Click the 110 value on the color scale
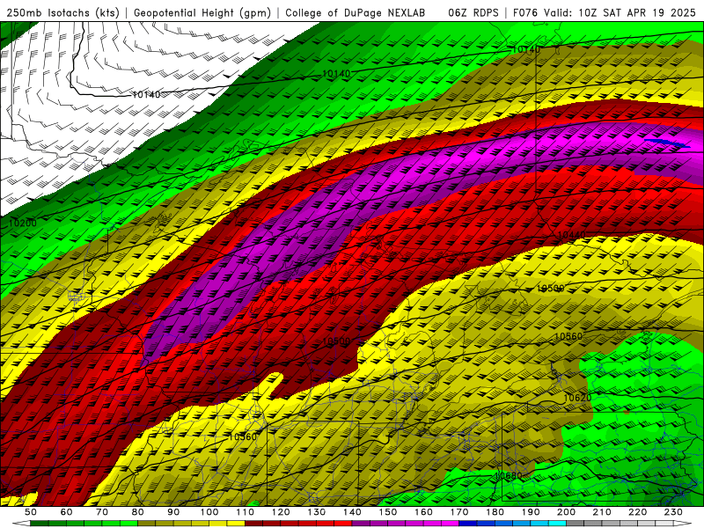 click(x=246, y=512)
